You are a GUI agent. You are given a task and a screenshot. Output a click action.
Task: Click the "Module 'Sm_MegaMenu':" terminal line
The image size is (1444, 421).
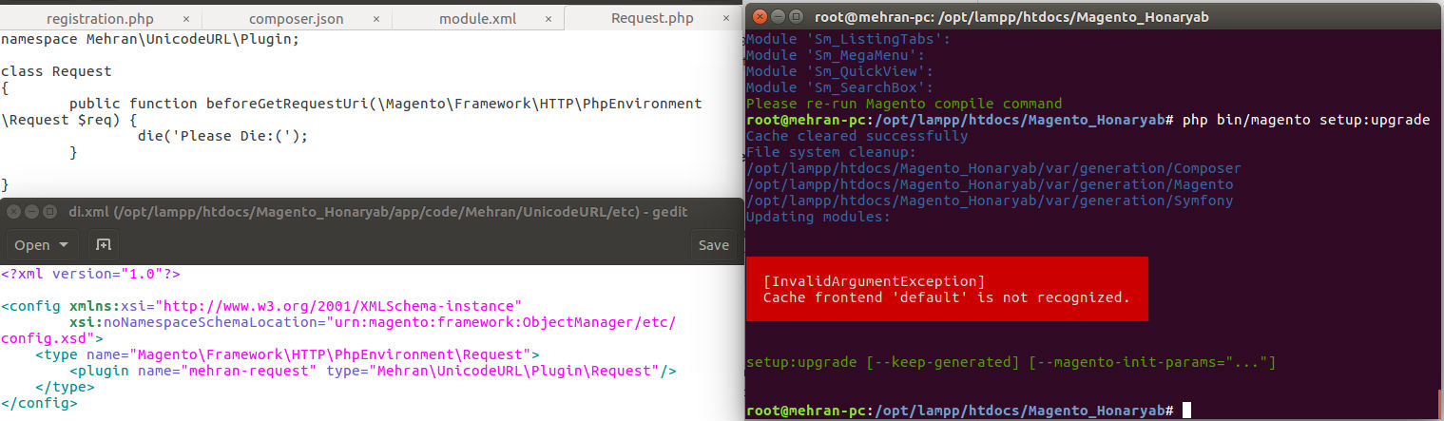(x=836, y=55)
